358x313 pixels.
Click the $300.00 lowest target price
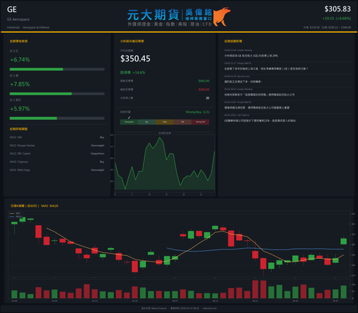(x=204, y=89)
